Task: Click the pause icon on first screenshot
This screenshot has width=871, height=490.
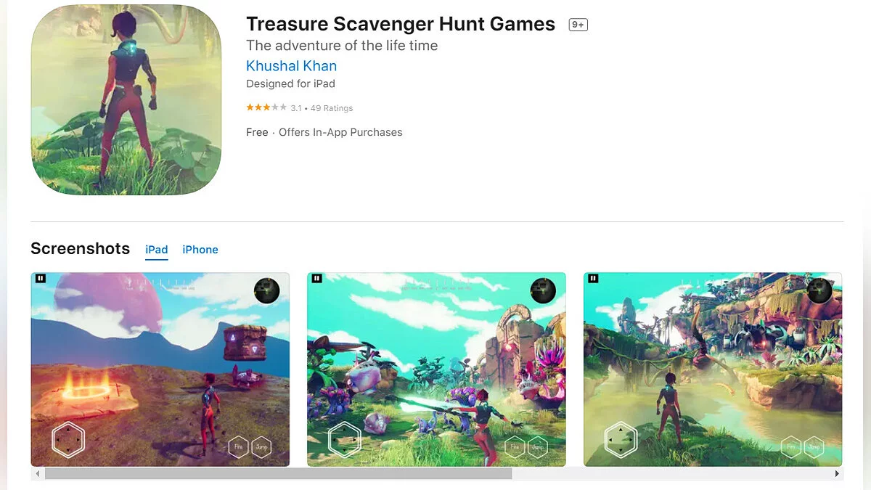Action: pos(41,278)
